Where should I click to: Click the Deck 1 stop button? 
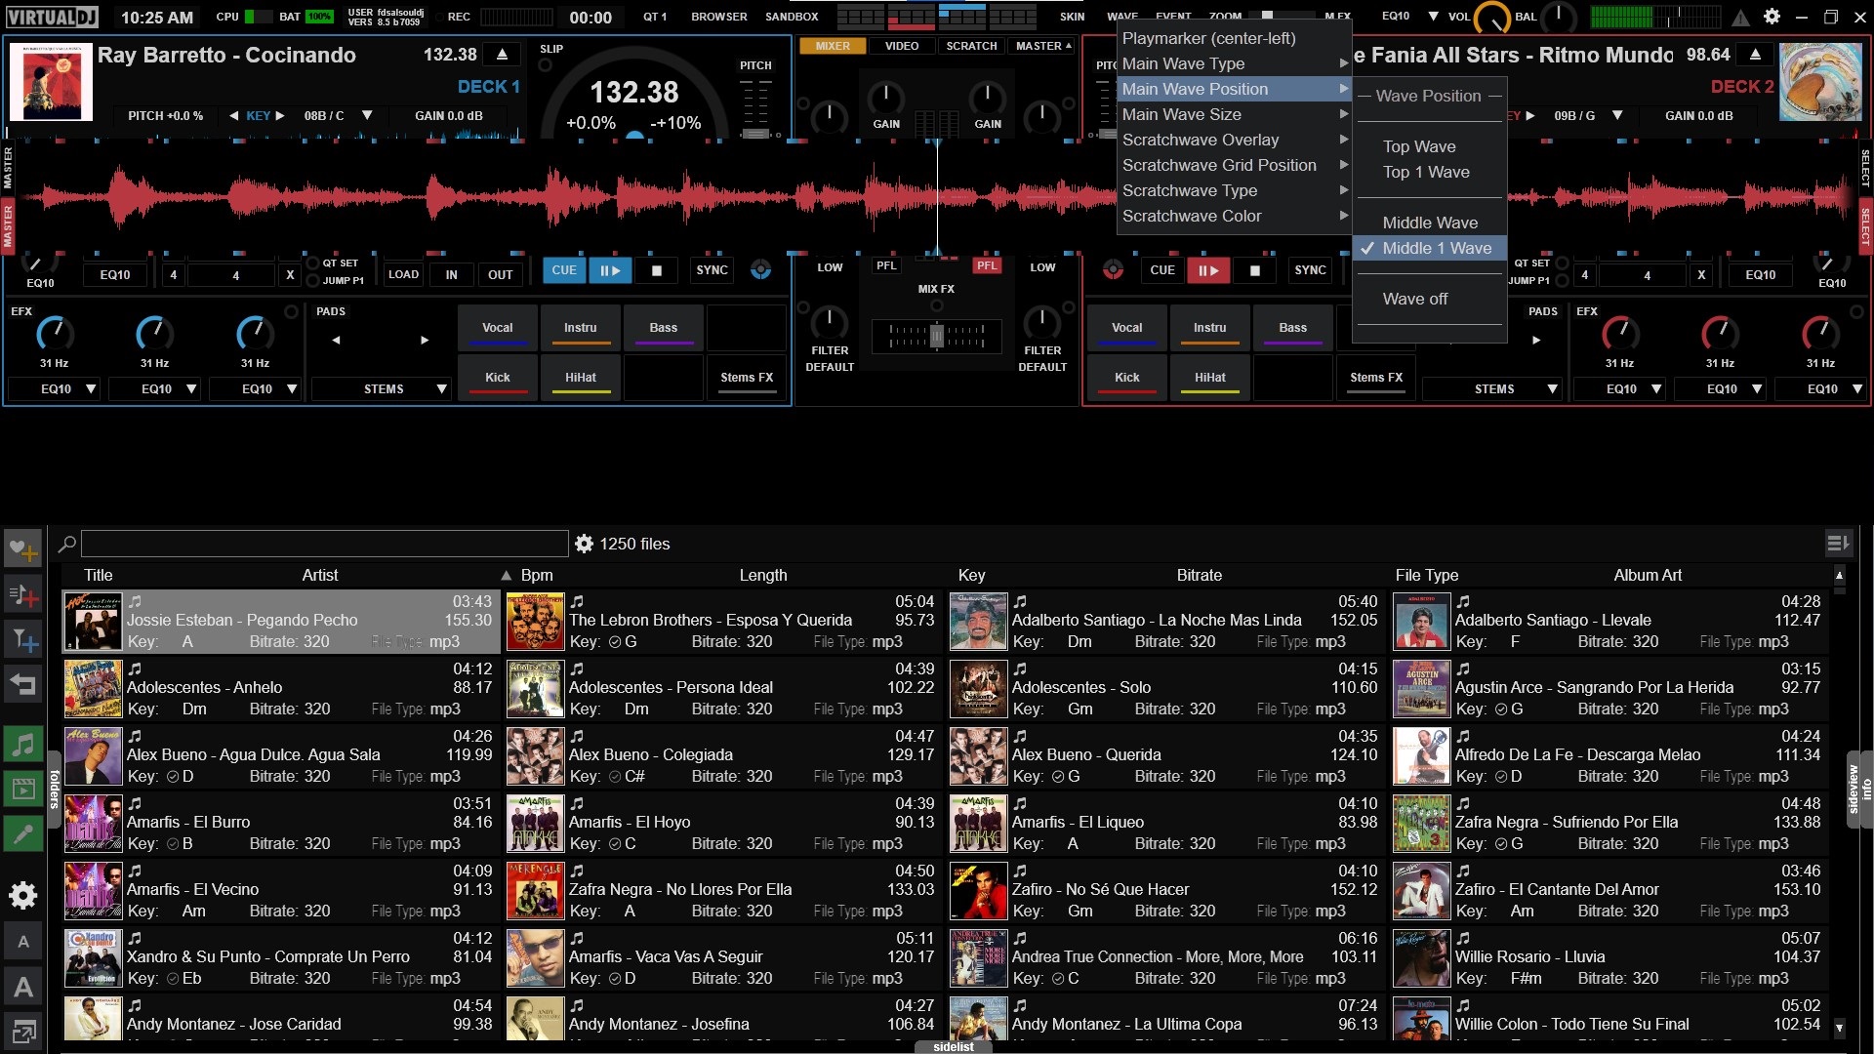tap(657, 271)
